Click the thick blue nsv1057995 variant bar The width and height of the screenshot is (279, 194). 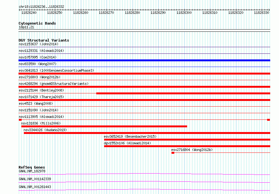point(144,60)
